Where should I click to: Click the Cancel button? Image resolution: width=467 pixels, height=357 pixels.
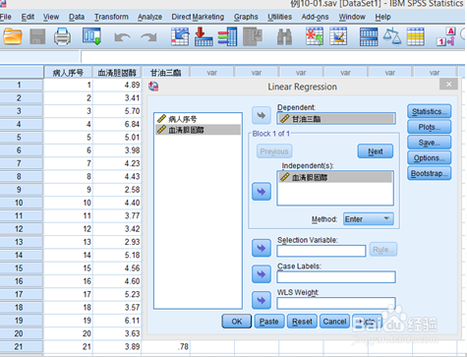pyautogui.click(x=334, y=322)
